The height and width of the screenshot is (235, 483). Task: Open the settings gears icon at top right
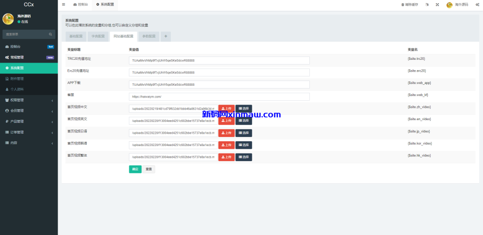click(x=477, y=5)
